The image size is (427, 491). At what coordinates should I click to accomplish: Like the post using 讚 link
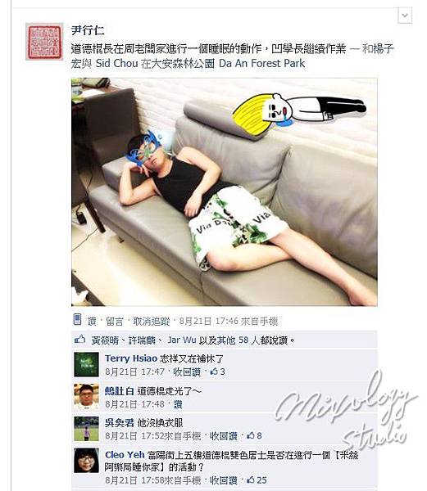[x=92, y=322]
